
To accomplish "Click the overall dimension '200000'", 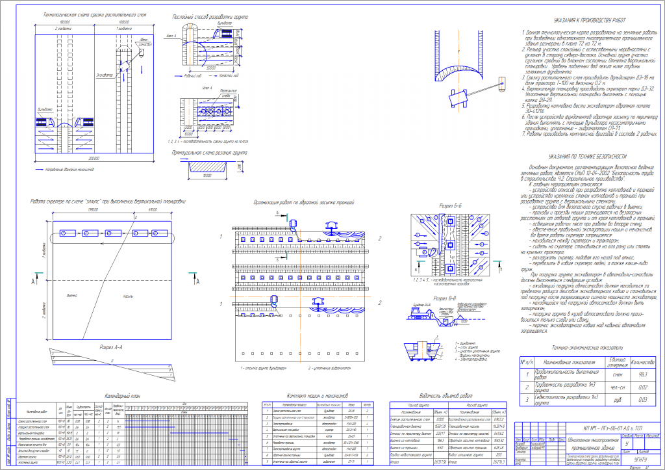I will point(94,159).
